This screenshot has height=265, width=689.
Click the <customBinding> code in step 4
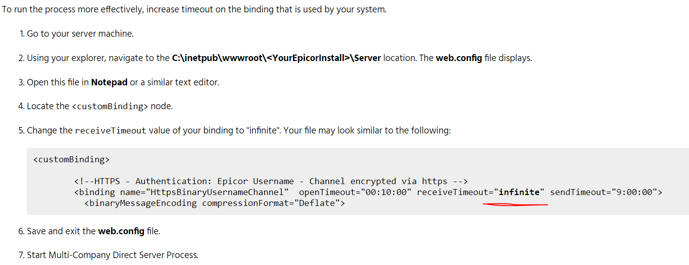click(x=110, y=106)
